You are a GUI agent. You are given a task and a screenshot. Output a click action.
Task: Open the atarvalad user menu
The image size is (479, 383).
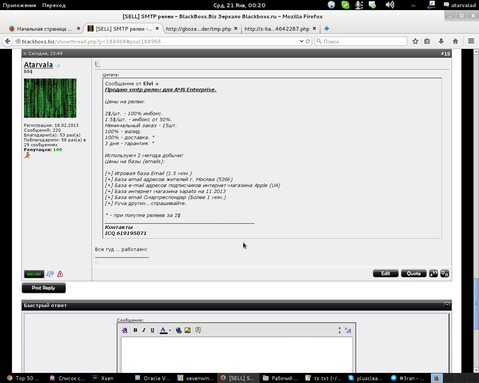[460, 5]
